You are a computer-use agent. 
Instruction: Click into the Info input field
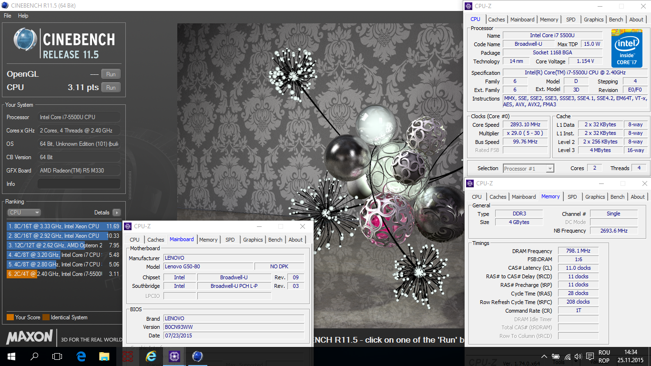pos(79,184)
